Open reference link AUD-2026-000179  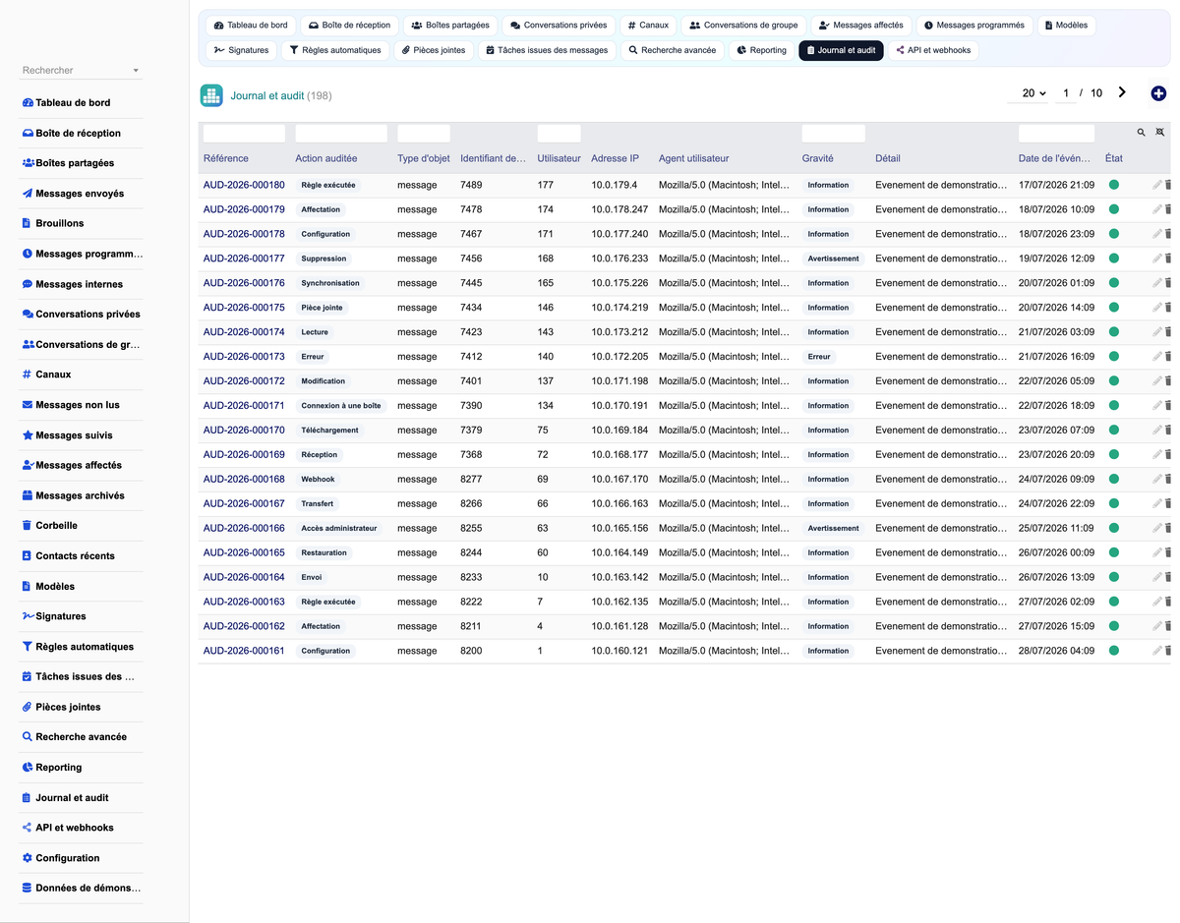pyautogui.click(x=244, y=209)
